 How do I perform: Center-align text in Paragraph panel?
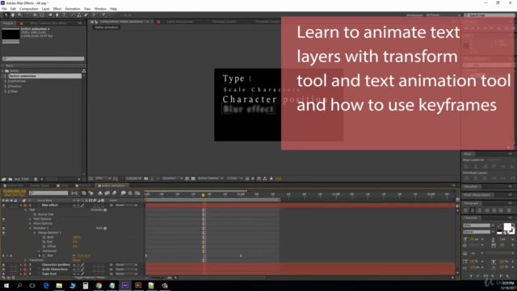(x=473, y=210)
